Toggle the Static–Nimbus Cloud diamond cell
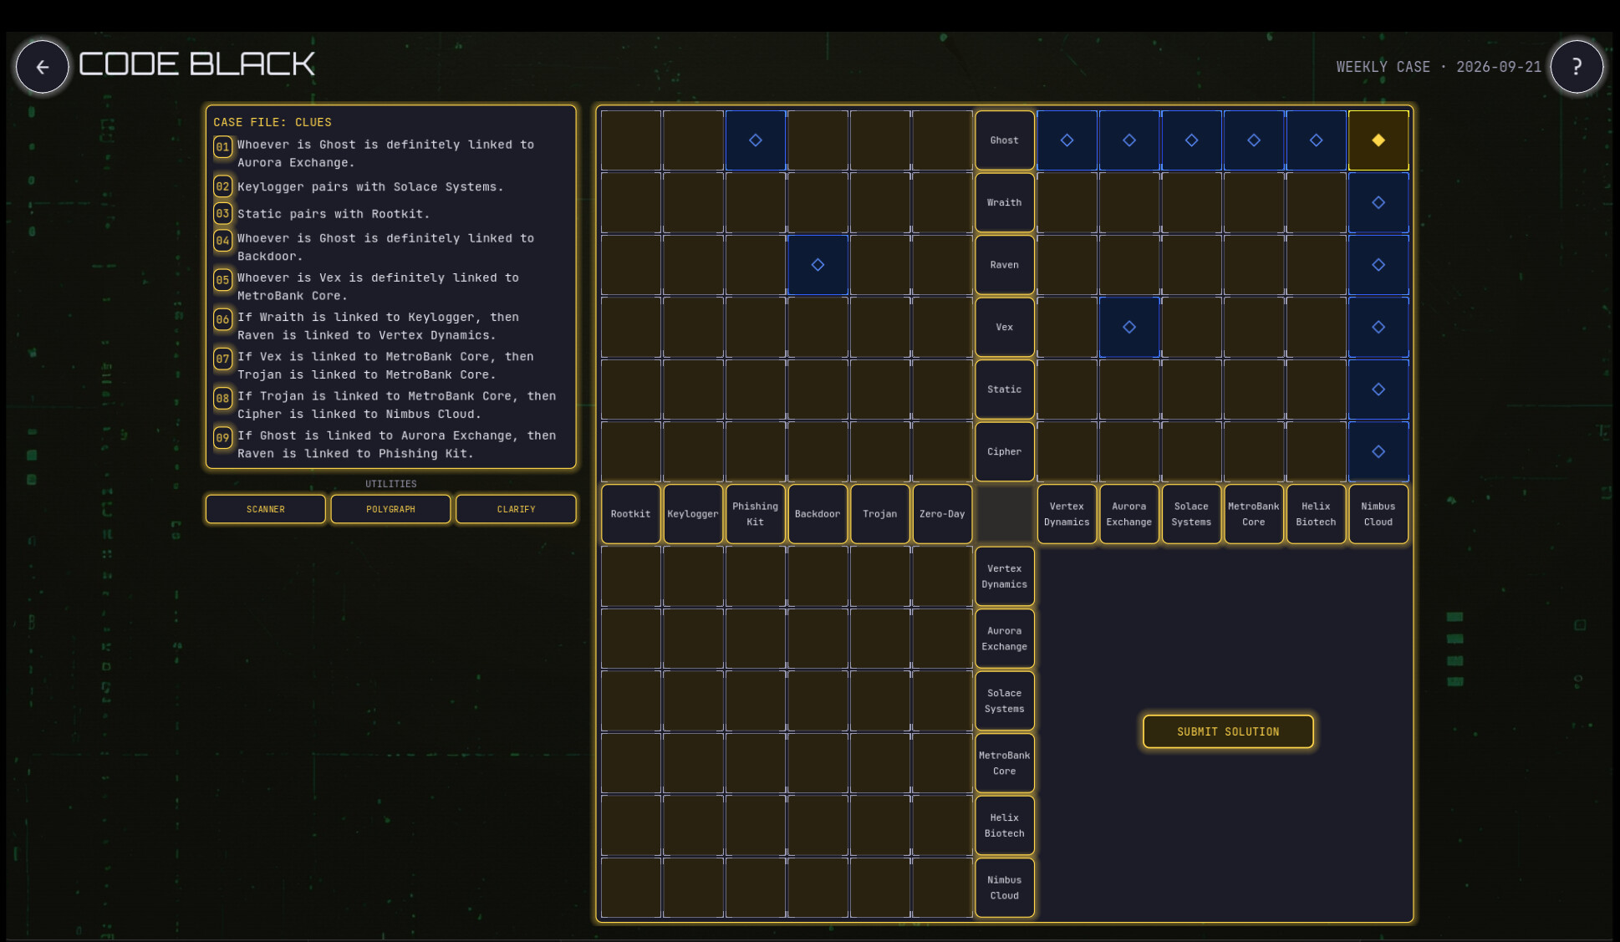 coord(1378,390)
